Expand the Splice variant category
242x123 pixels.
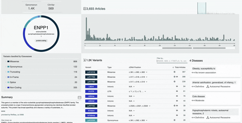6,82
